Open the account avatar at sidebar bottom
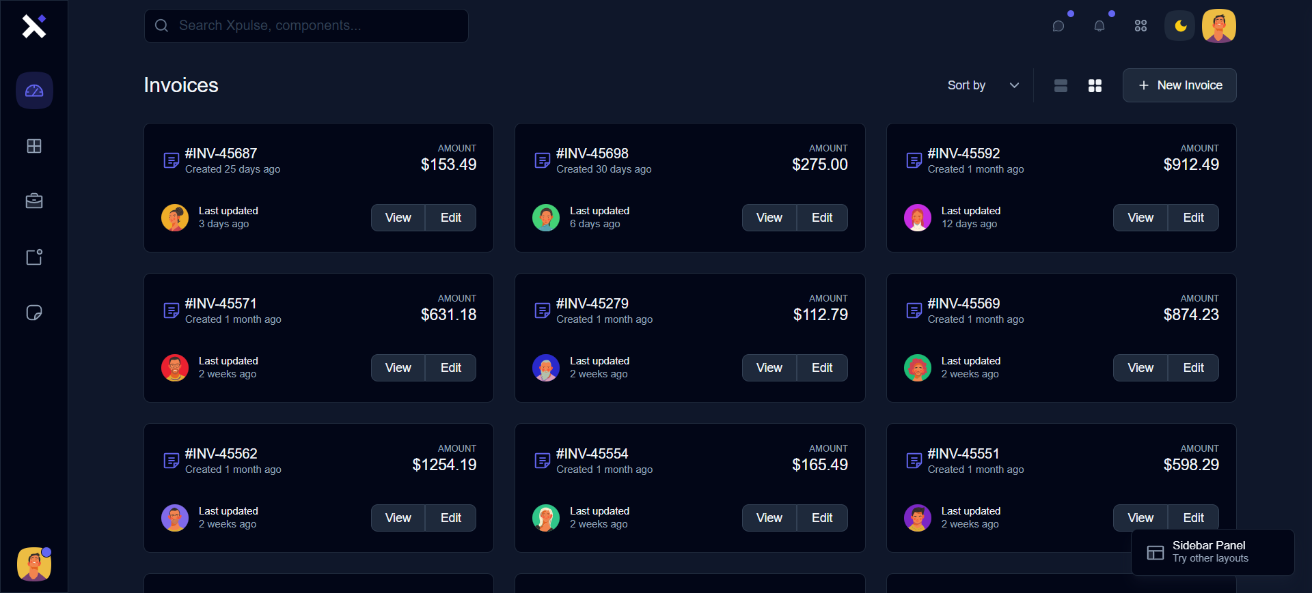This screenshot has width=1312, height=593. coord(34,564)
